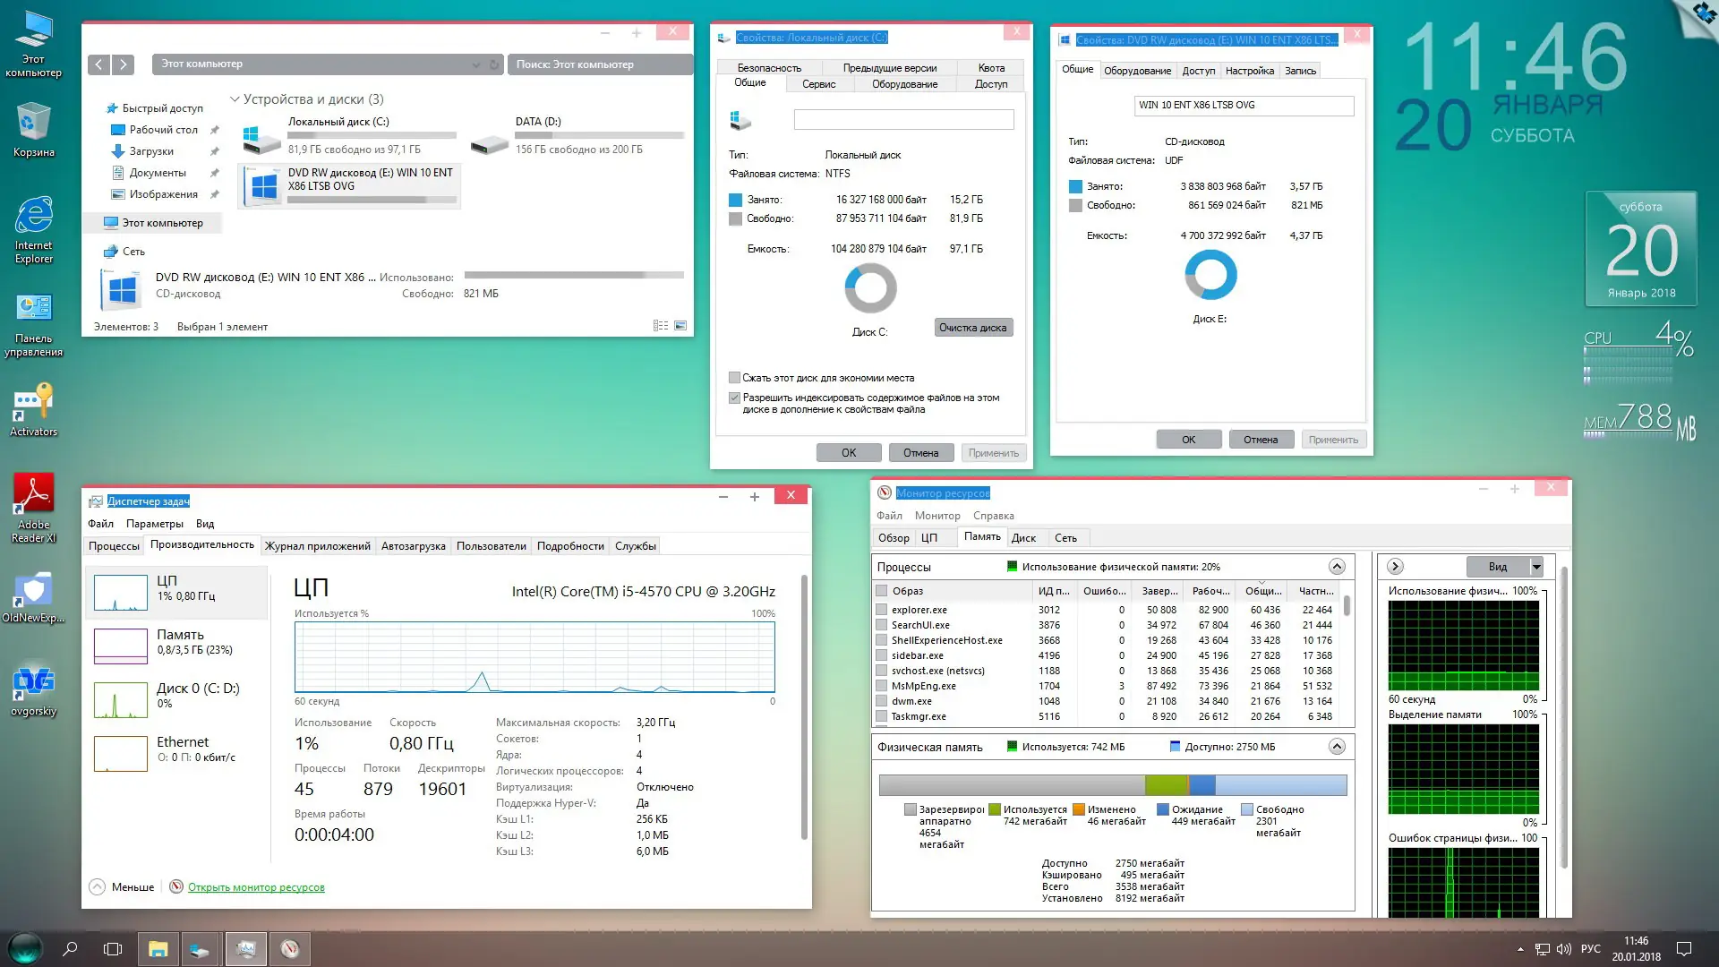The image size is (1719, 967).
Task: Open Internet Explorer desktop icon
Action: (x=33, y=217)
